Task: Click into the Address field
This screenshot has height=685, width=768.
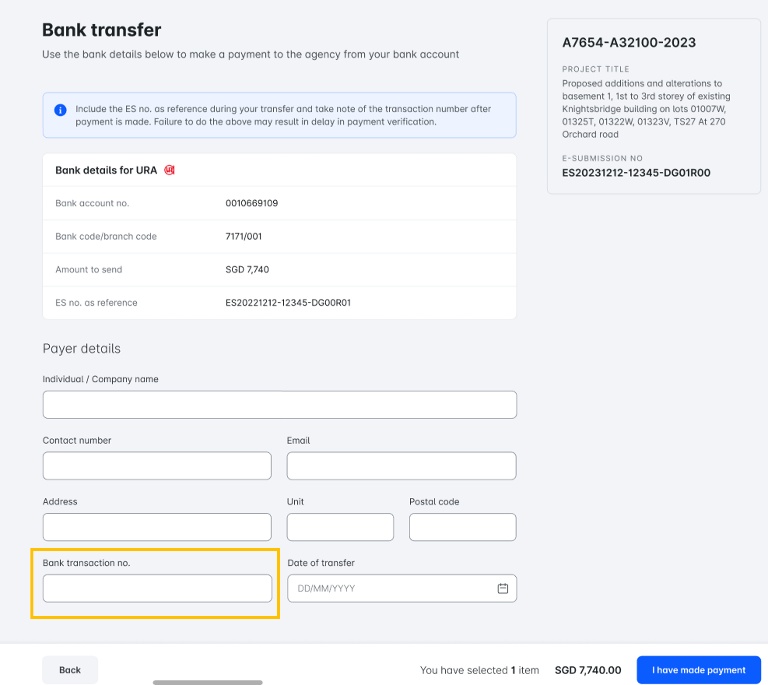Action: click(157, 527)
